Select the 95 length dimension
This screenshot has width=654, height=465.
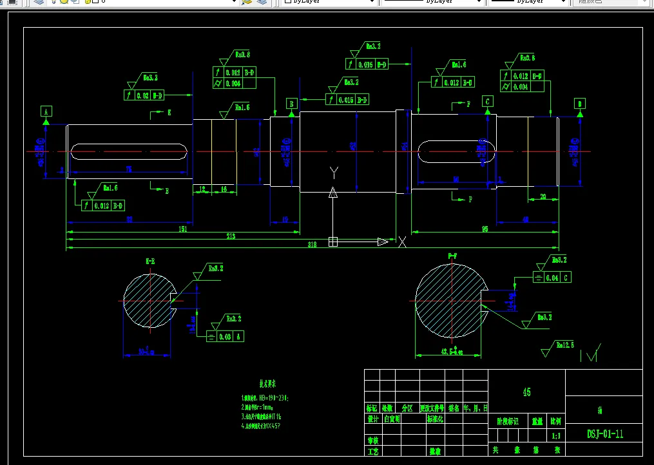[485, 229]
